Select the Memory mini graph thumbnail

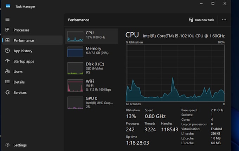75,52
